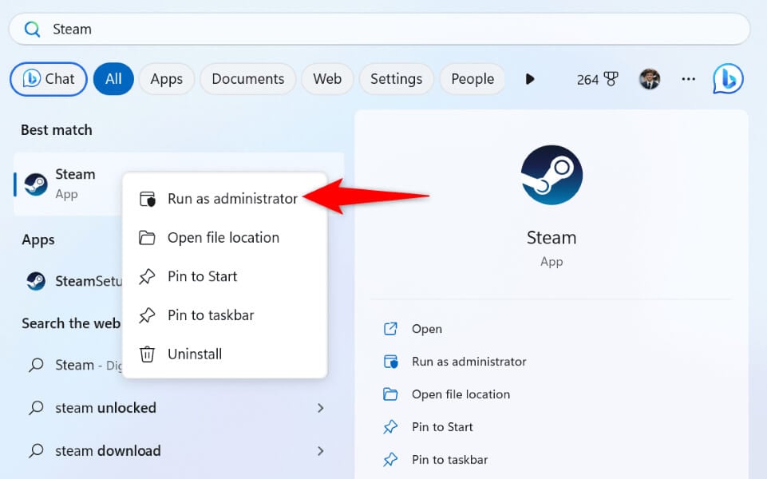Click Pin to Start in details pane
This screenshot has height=479, width=767.
point(442,427)
